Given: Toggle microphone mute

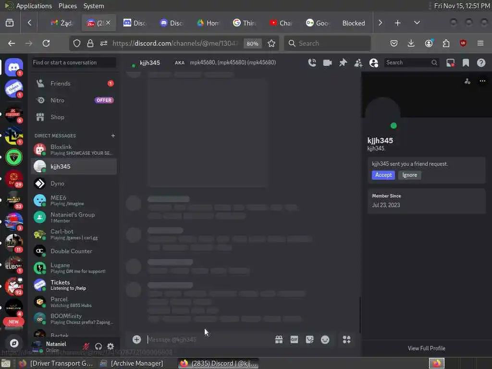Looking at the screenshot, I should tap(86, 346).
